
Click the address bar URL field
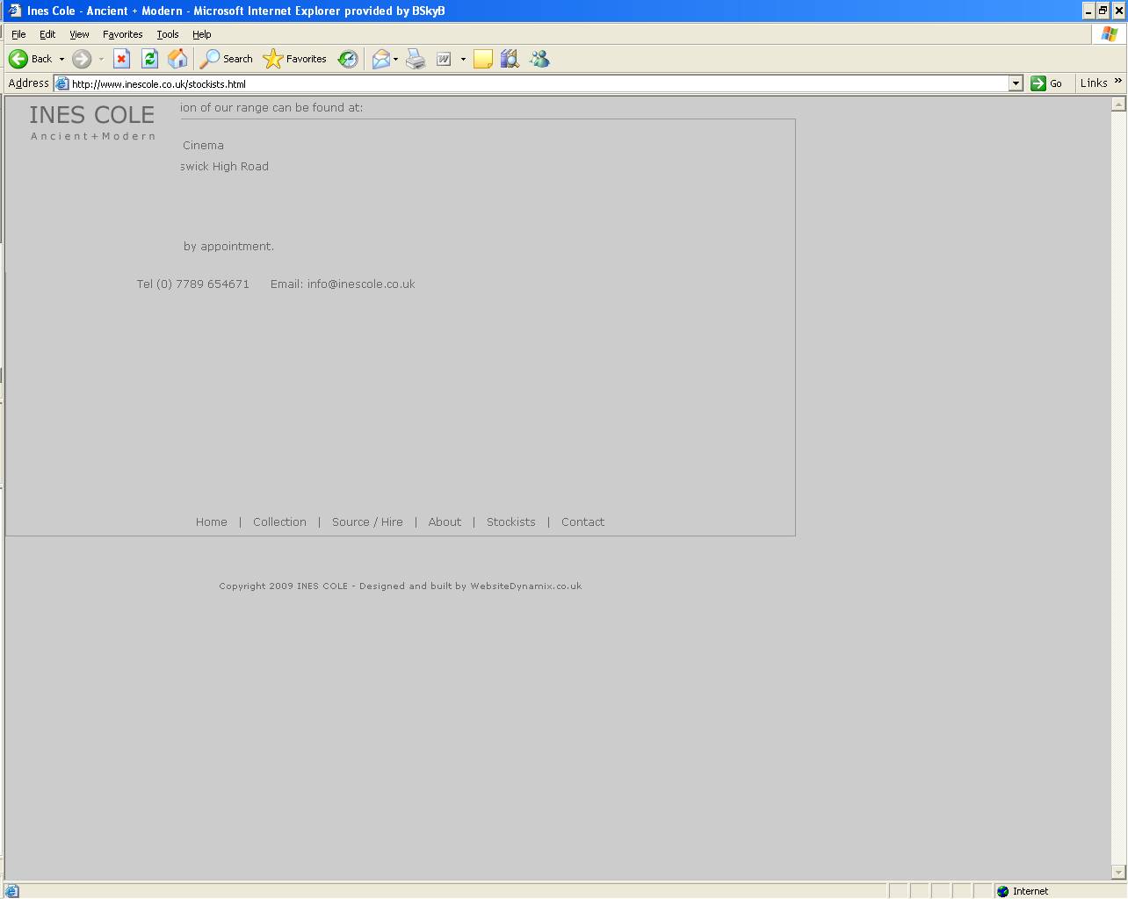[539, 83]
